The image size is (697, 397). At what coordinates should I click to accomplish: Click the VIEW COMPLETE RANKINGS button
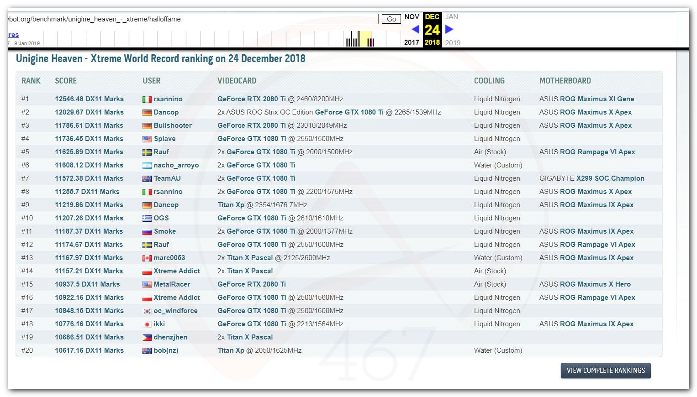point(606,371)
